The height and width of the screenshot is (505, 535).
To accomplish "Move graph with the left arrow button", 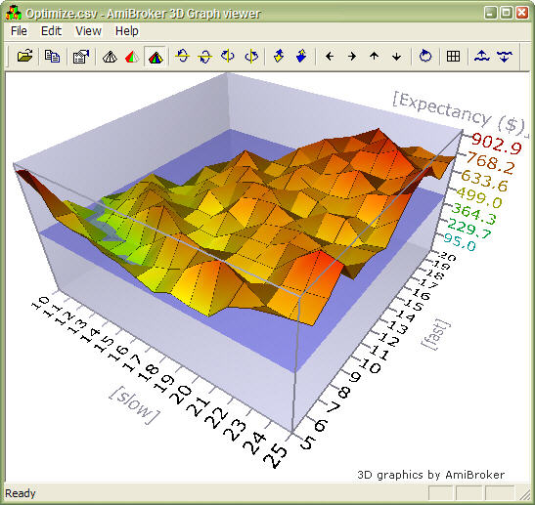I will [x=330, y=56].
